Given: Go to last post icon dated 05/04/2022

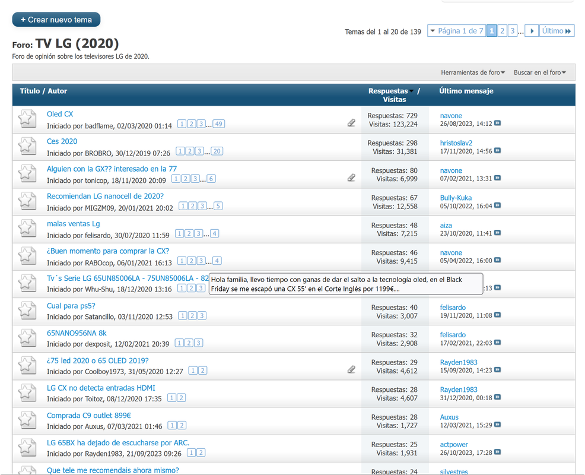Looking at the screenshot, I should [497, 260].
